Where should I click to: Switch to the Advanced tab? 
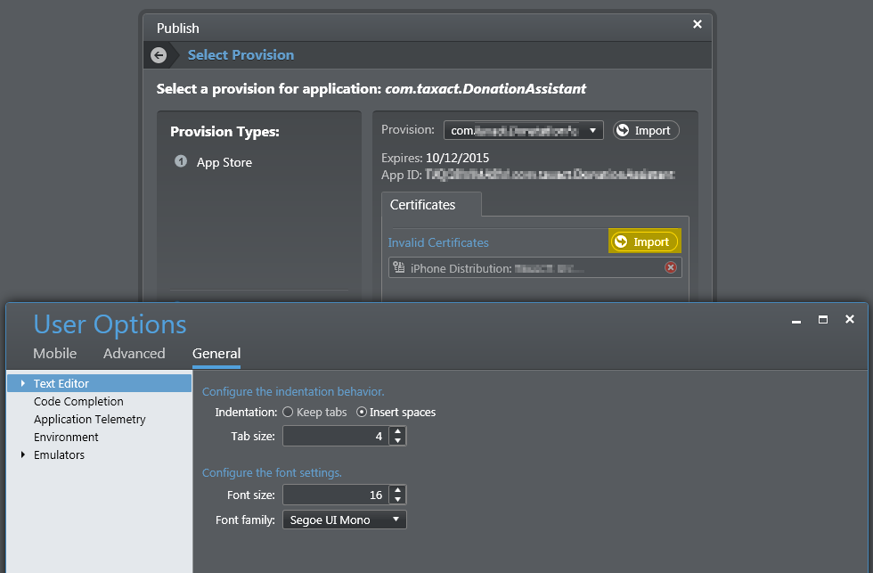click(x=135, y=353)
